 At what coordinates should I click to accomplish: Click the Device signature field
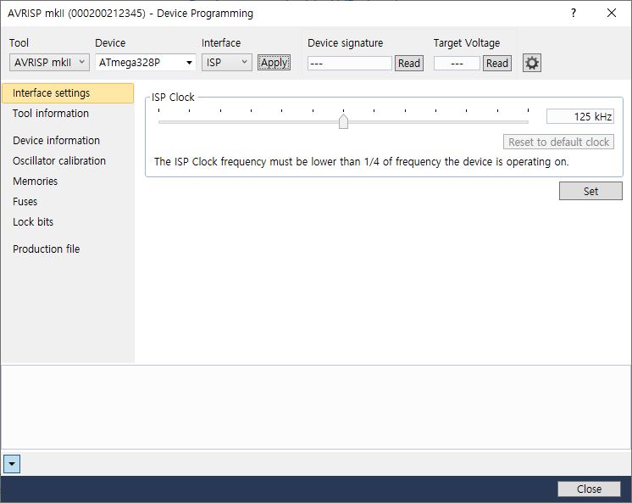349,63
